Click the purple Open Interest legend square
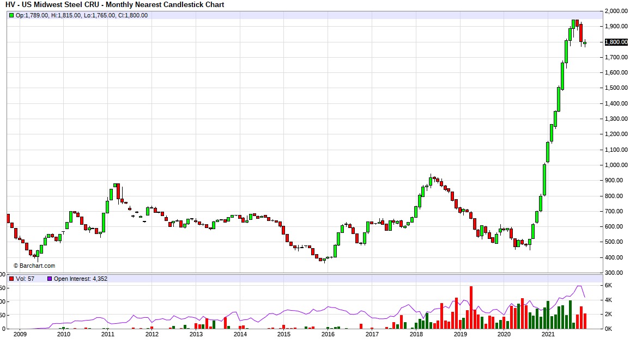The width and height of the screenshot is (630, 351). coord(50,279)
